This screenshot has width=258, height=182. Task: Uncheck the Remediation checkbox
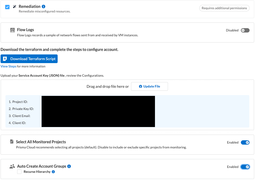coord(7,7)
